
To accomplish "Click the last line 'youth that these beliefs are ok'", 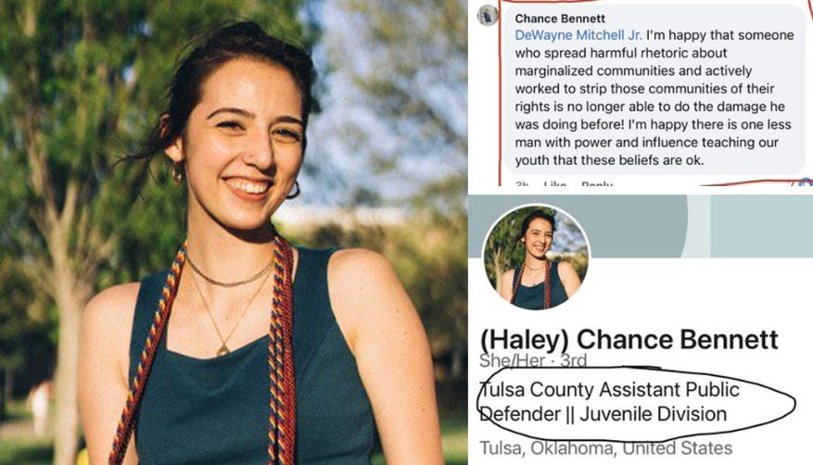I will pos(609,160).
